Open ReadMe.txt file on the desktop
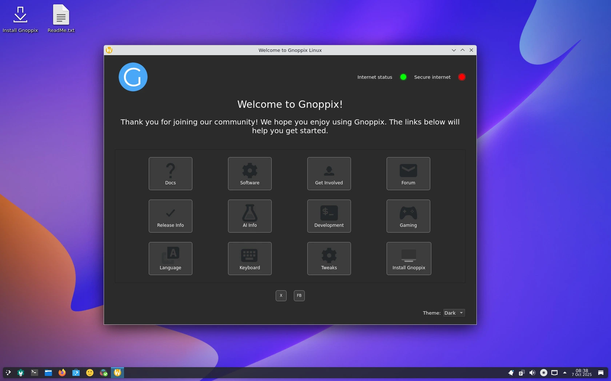The height and width of the screenshot is (381, 611). [x=61, y=19]
